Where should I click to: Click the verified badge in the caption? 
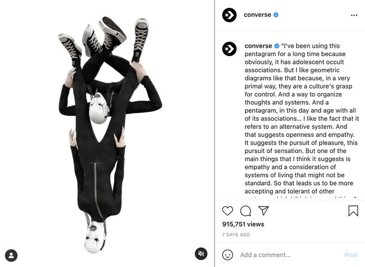click(x=276, y=46)
